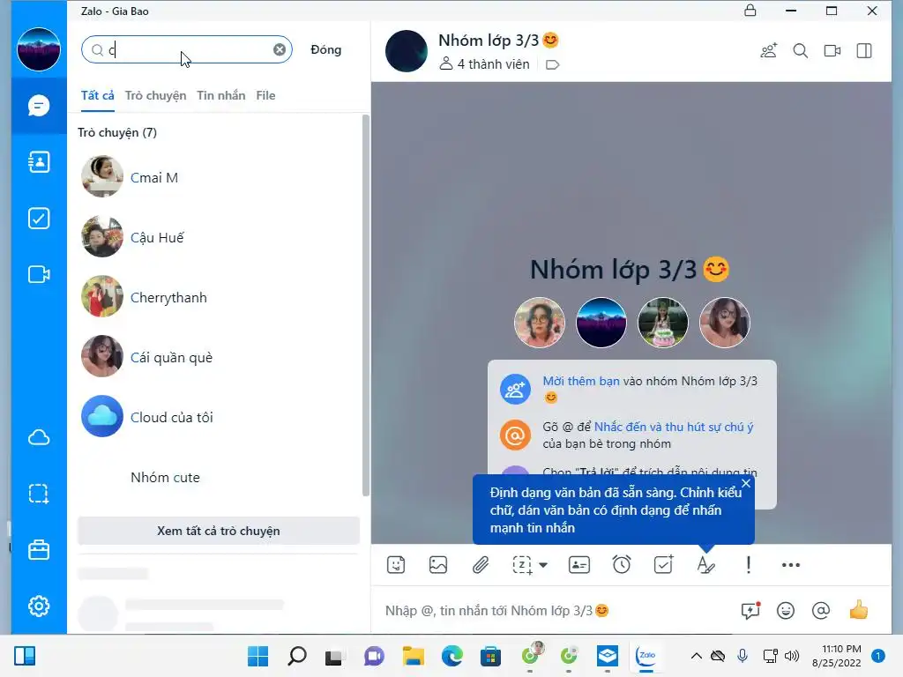Clear the search field with X icon
The width and height of the screenshot is (903, 677).
(x=280, y=49)
